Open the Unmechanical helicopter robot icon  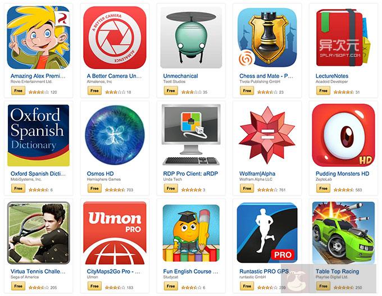(x=191, y=38)
